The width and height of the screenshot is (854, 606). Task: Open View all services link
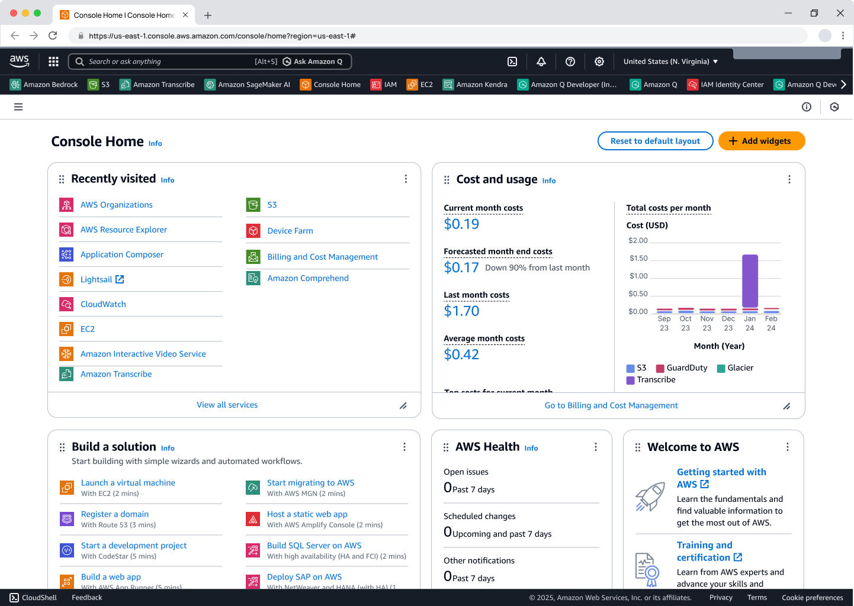pyautogui.click(x=227, y=405)
